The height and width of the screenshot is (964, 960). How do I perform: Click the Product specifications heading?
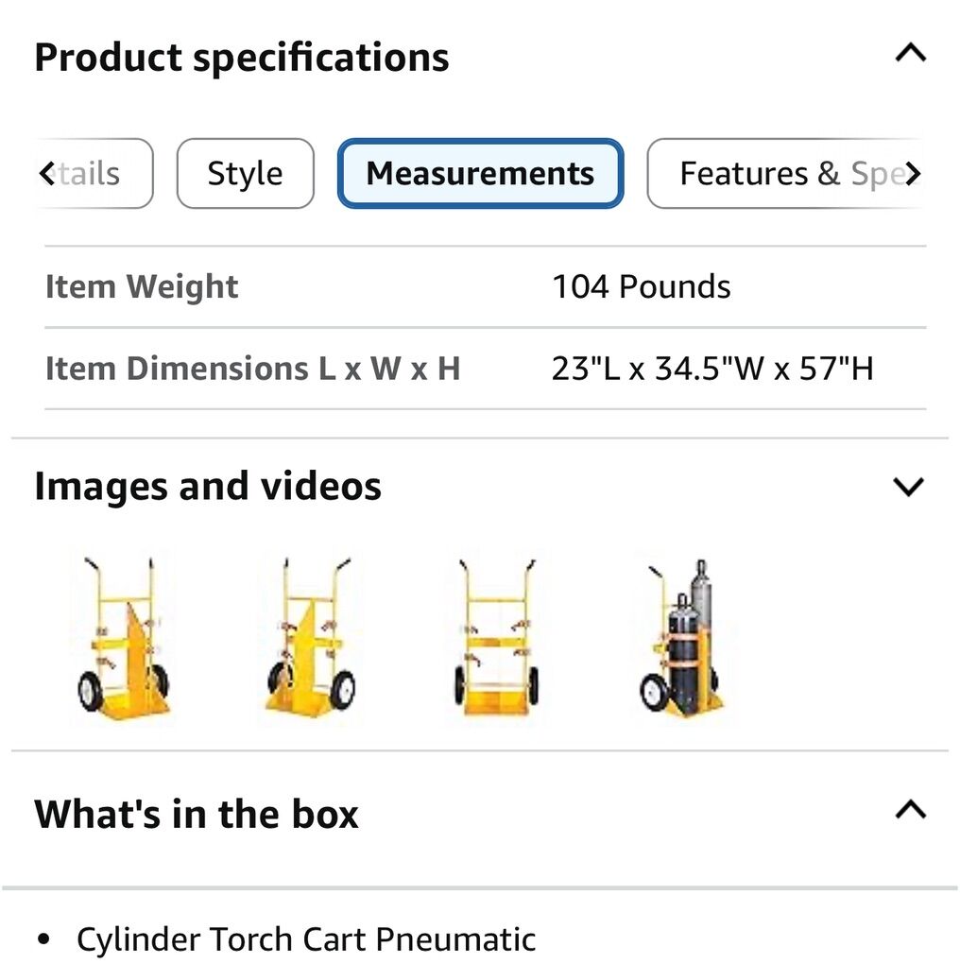click(x=242, y=58)
